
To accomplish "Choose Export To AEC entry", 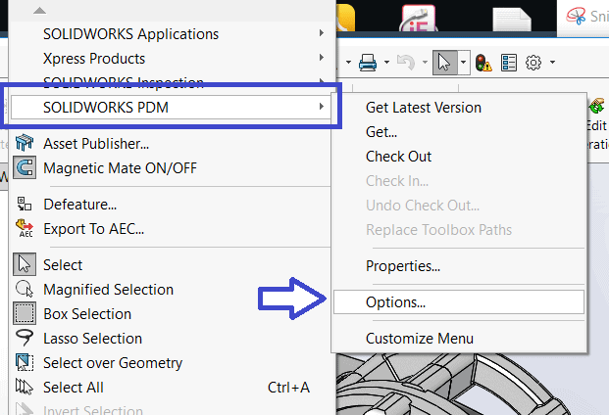I will 172,229.
